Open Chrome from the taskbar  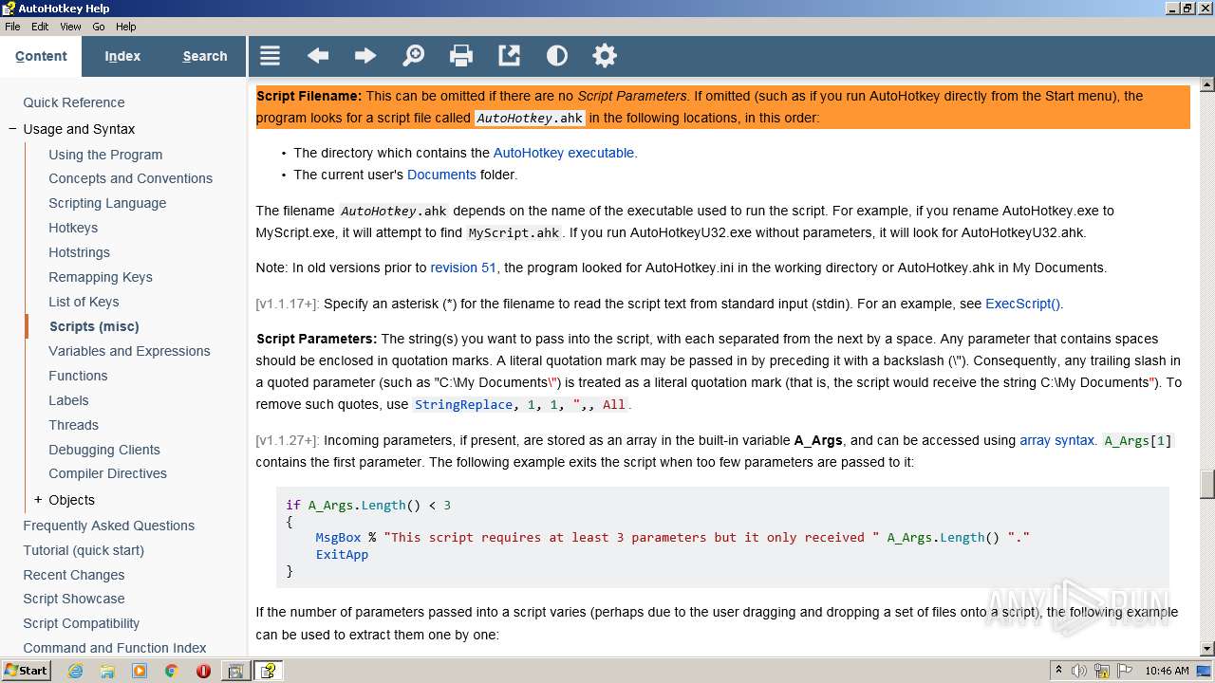[171, 671]
